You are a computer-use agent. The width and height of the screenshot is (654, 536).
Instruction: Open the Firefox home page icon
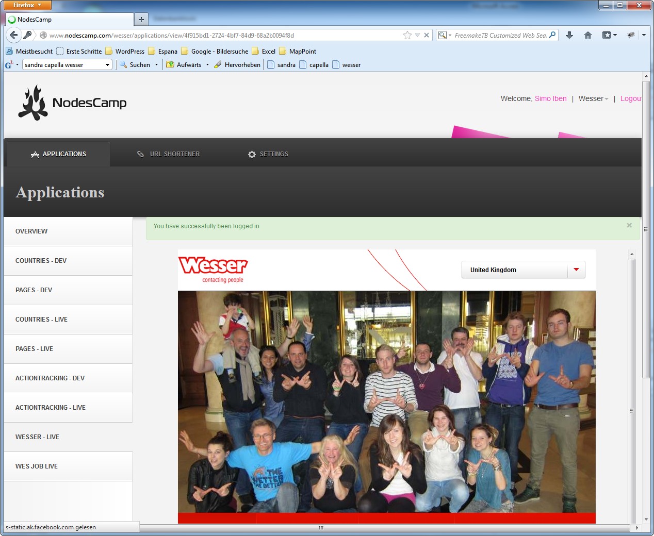587,35
